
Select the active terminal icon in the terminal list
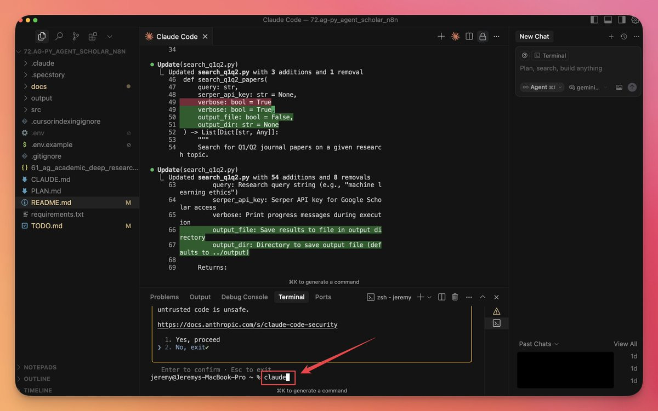tap(496, 323)
